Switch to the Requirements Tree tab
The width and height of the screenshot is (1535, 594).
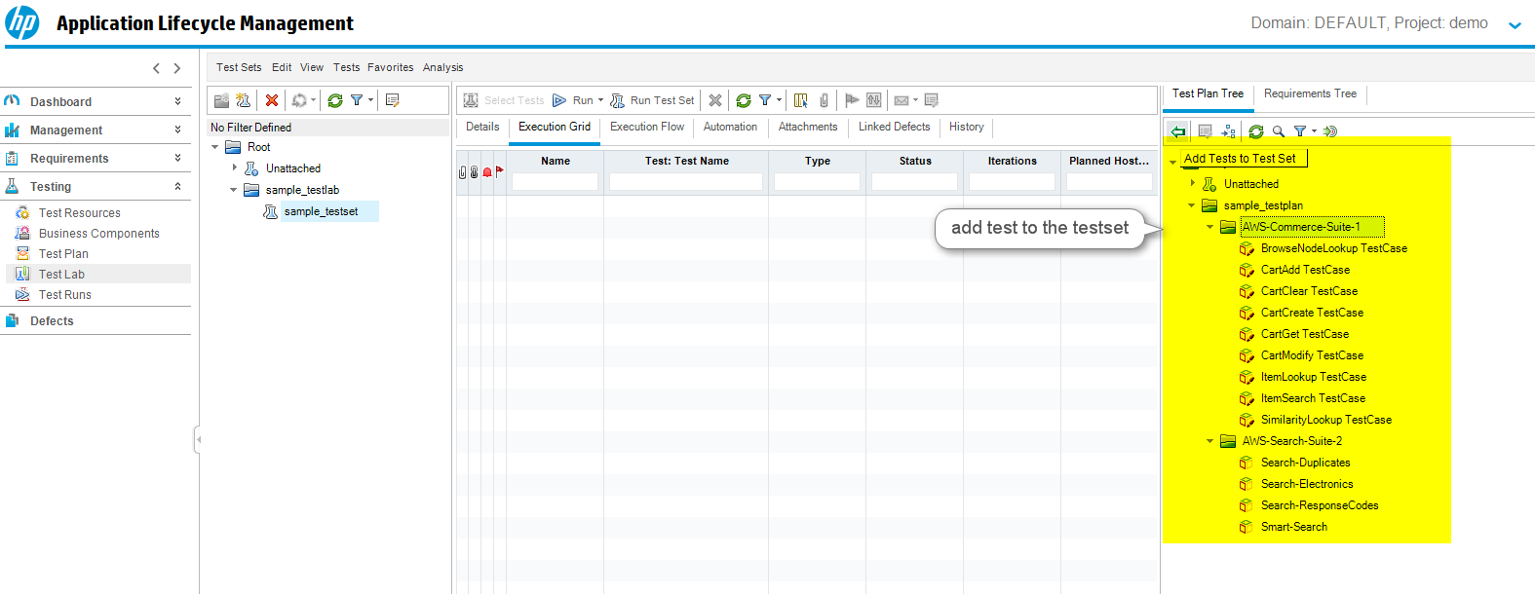pos(1310,93)
